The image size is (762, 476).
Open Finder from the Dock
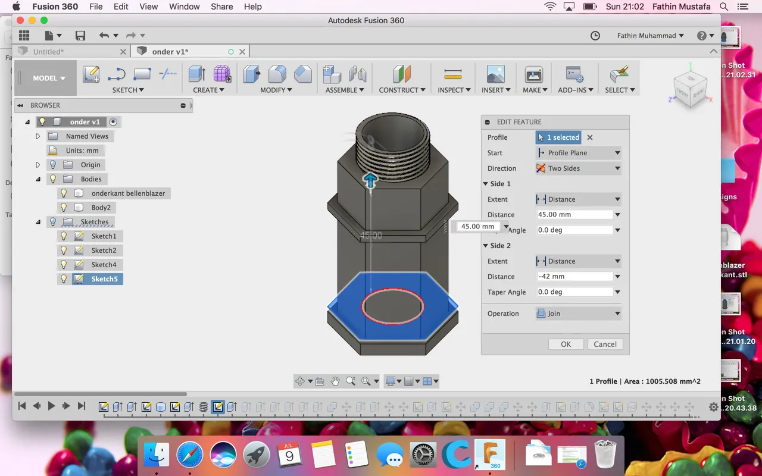click(x=157, y=456)
